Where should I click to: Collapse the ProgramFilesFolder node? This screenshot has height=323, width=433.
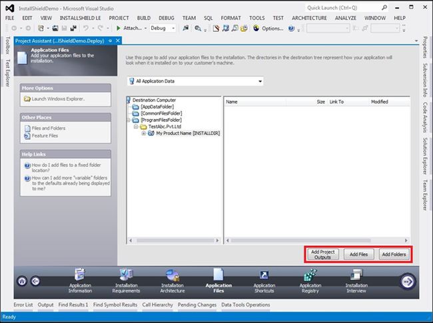pos(128,120)
